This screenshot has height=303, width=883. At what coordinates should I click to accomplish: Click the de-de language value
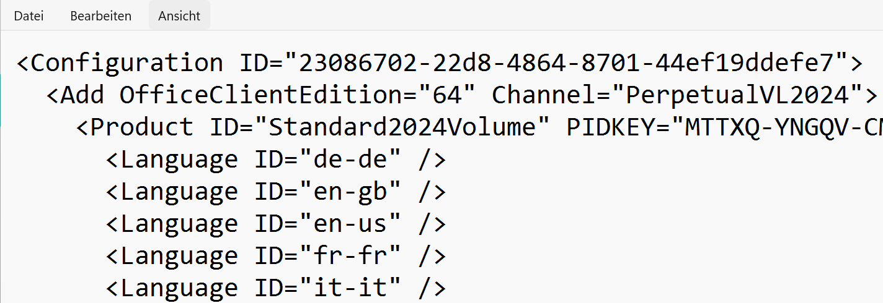tap(351, 160)
